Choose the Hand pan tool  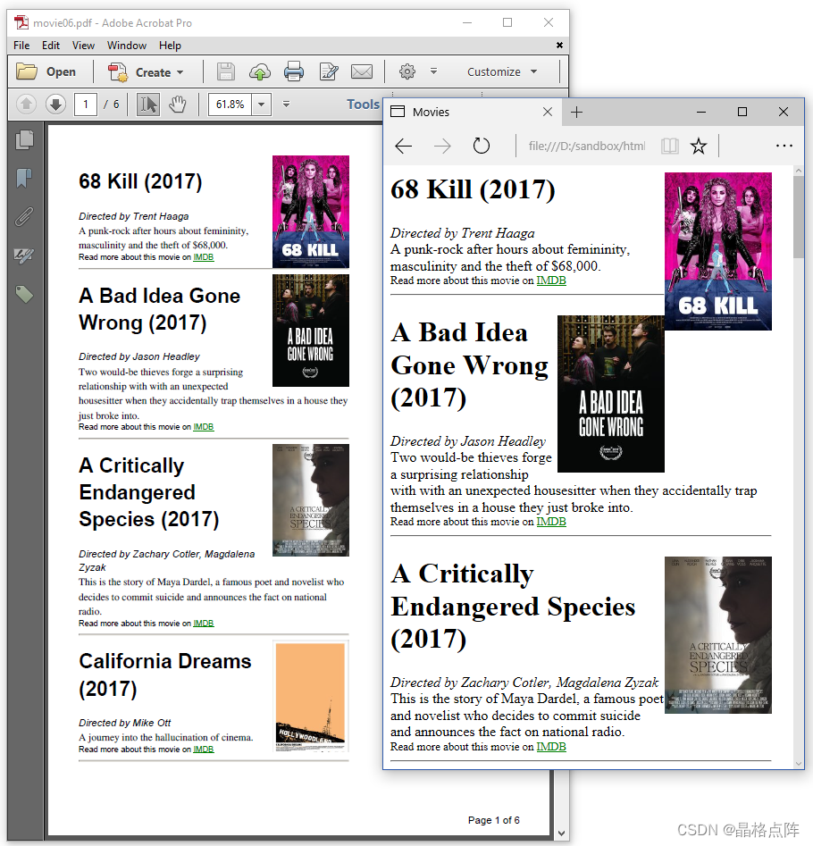[178, 105]
